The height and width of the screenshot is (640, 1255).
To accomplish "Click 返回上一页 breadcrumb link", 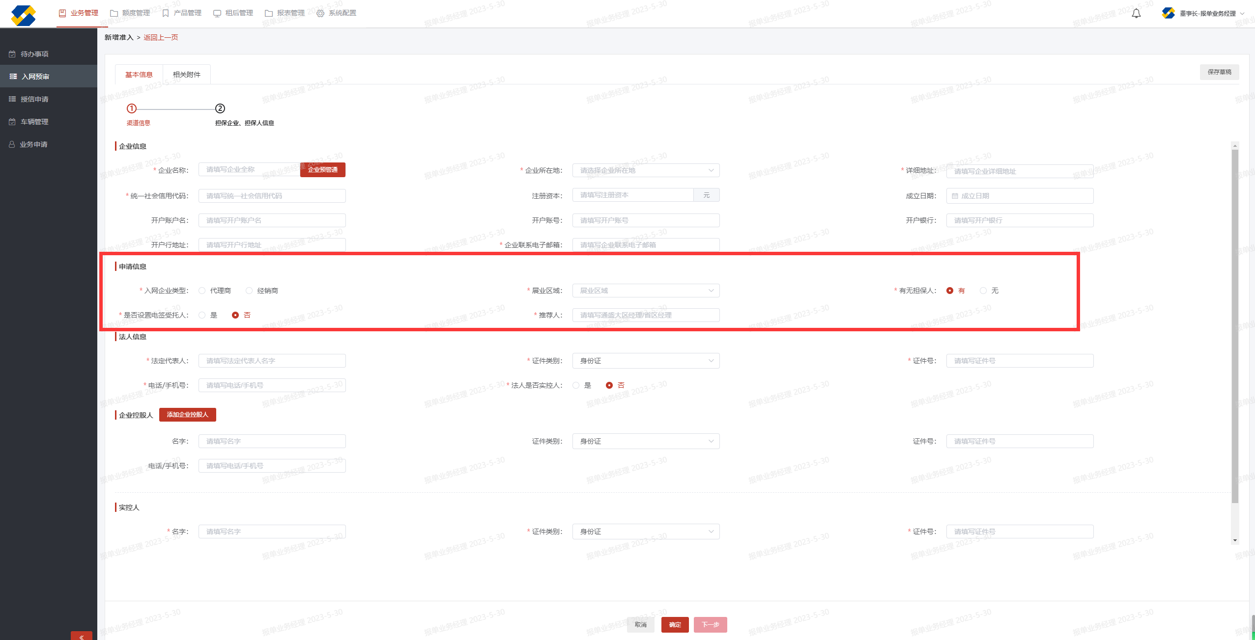I will (161, 37).
